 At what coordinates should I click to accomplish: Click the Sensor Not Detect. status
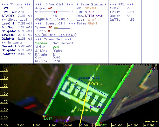54,43
